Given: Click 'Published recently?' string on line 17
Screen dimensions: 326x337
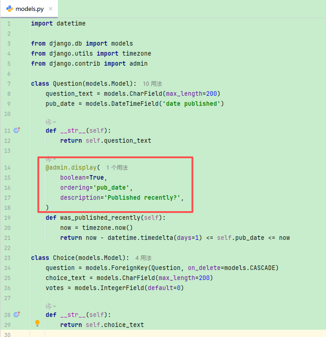Looking at the screenshot, I should pos(142,198).
